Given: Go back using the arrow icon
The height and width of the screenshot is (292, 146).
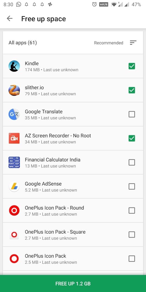Looking at the screenshot, I should pyautogui.click(x=9, y=18).
